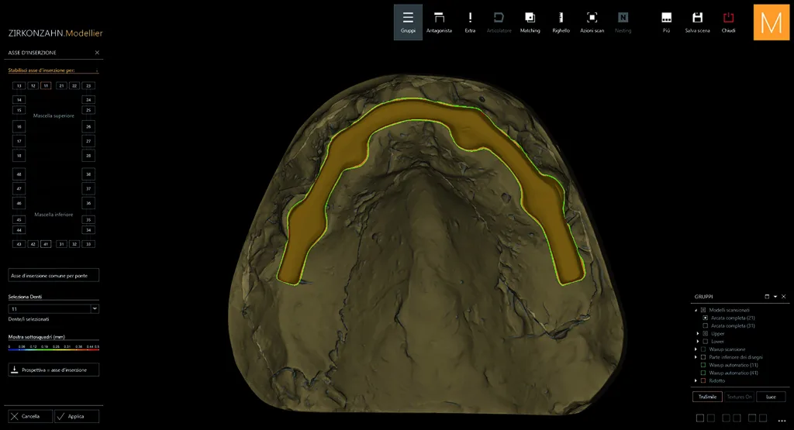Toggle visibility of Waxup automatico (11)

(x=703, y=365)
